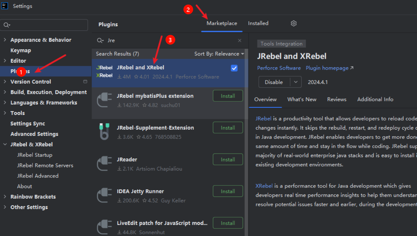Install JRebel mybatisPlus extension
Viewport: 417px width, 236px height.
[228, 96]
